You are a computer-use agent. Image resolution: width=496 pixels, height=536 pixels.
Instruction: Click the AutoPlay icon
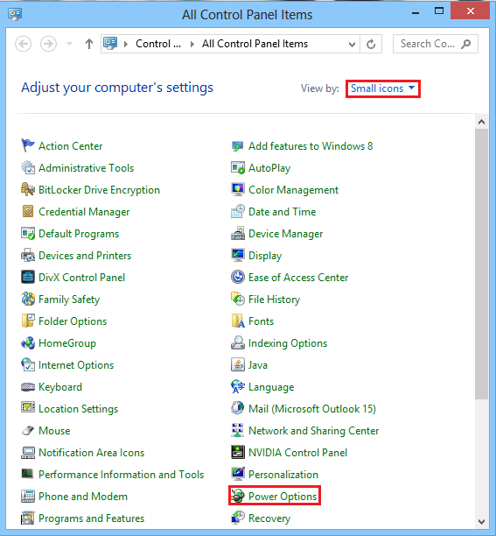pos(238,167)
